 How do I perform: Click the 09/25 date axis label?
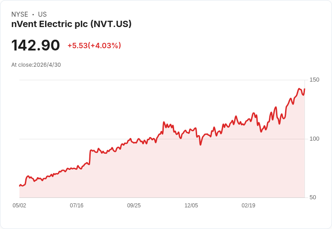pyautogui.click(x=134, y=205)
